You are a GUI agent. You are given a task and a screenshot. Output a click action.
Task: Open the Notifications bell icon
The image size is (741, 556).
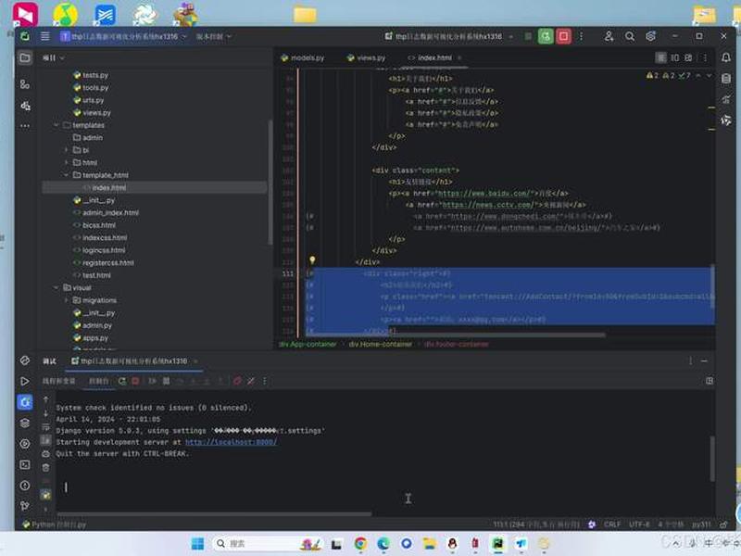coord(726,57)
